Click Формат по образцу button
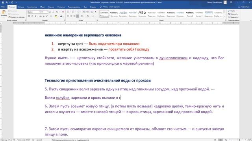The width and height of the screenshot is (252, 141). [x=17, y=17]
